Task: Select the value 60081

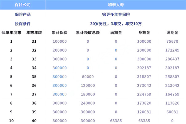Action: [172, 112]
